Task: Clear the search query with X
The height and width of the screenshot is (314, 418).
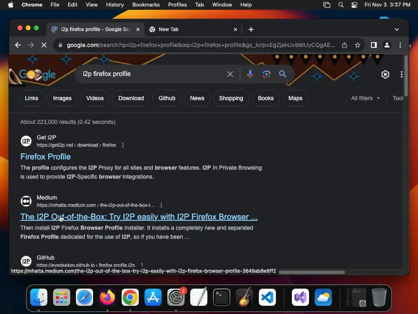Action: (x=230, y=74)
